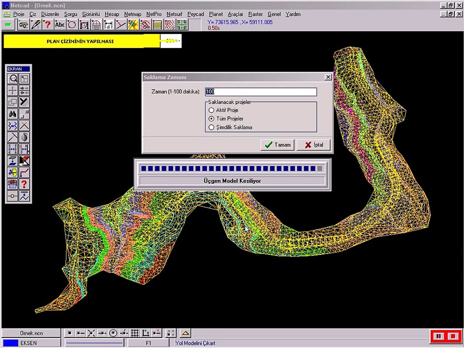Select the Aktif Proje radio option
Viewport: 464px width, 348px height.
211,110
